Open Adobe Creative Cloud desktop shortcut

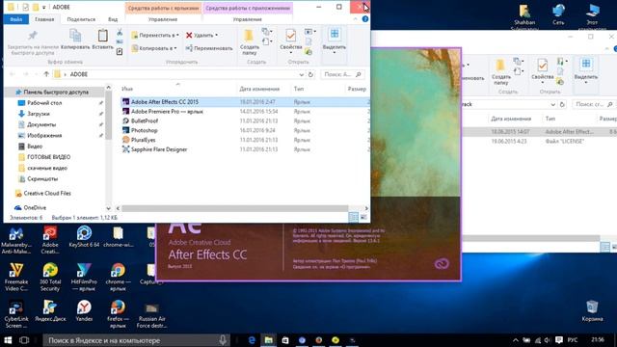coord(50,240)
